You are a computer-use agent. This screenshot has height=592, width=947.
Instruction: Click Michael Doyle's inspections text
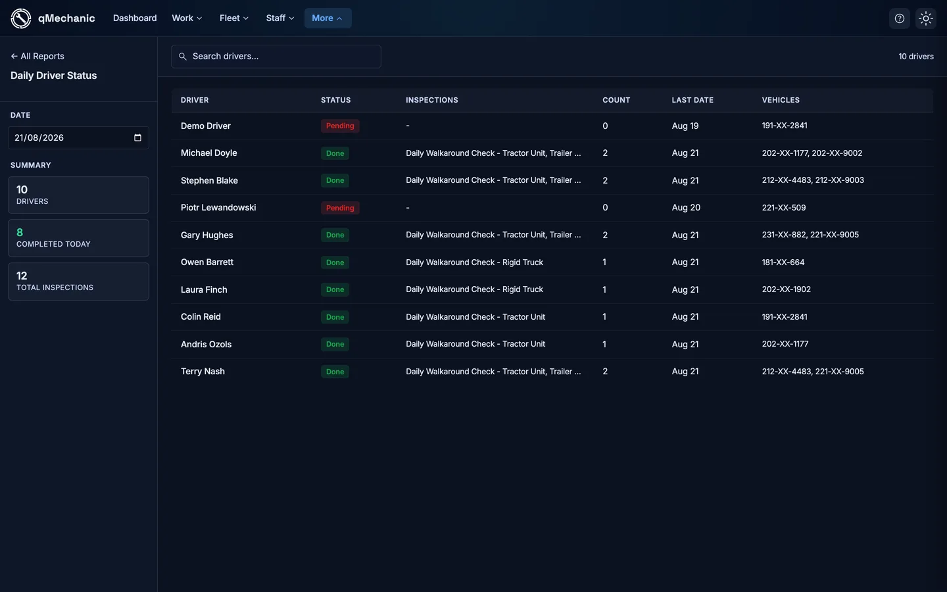pos(493,153)
